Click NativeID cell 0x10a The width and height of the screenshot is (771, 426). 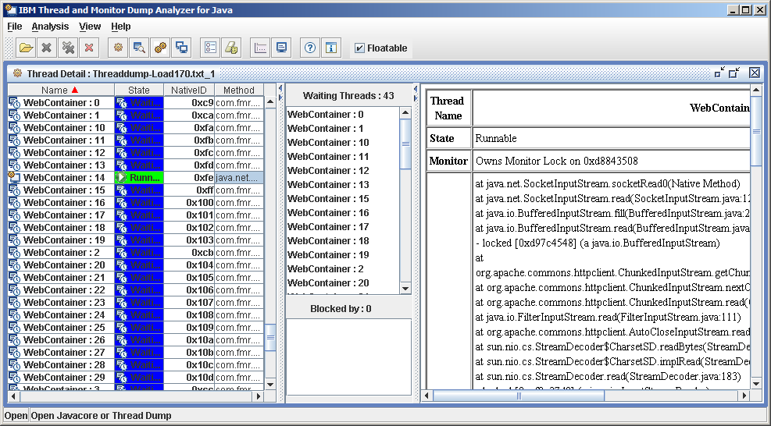189,340
